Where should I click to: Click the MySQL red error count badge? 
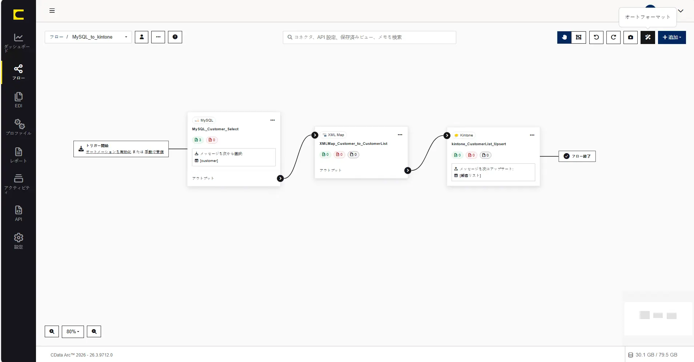[212, 140]
